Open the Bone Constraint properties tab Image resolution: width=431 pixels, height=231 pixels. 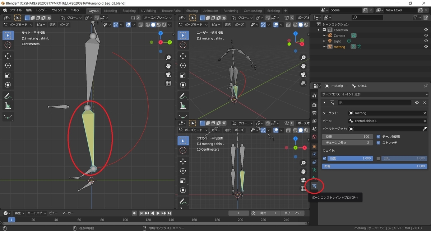click(315, 186)
